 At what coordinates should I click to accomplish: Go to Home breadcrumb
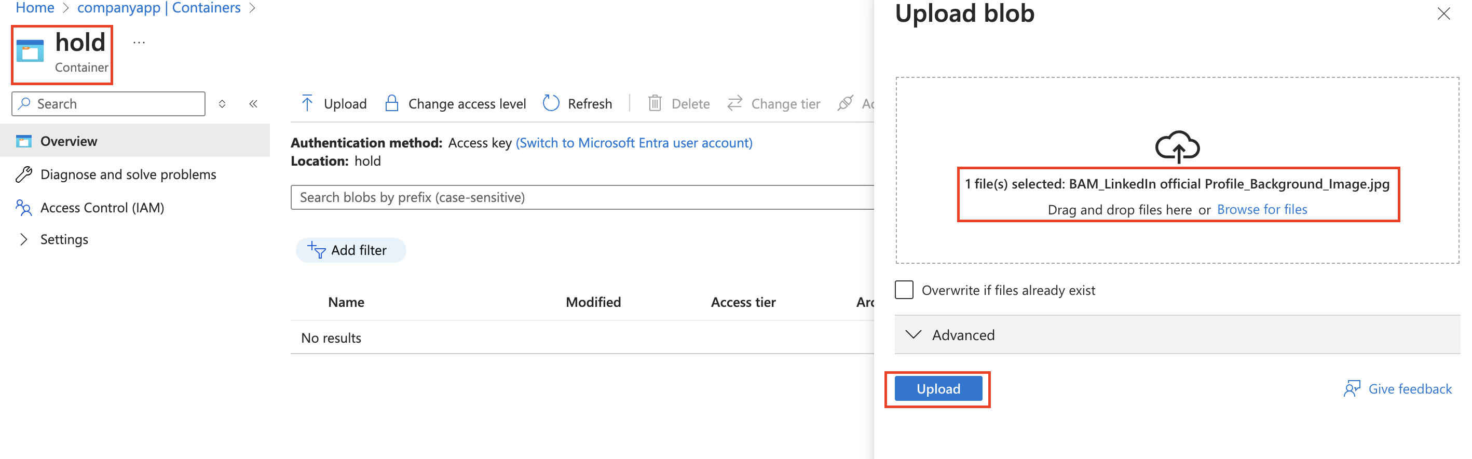[x=35, y=8]
